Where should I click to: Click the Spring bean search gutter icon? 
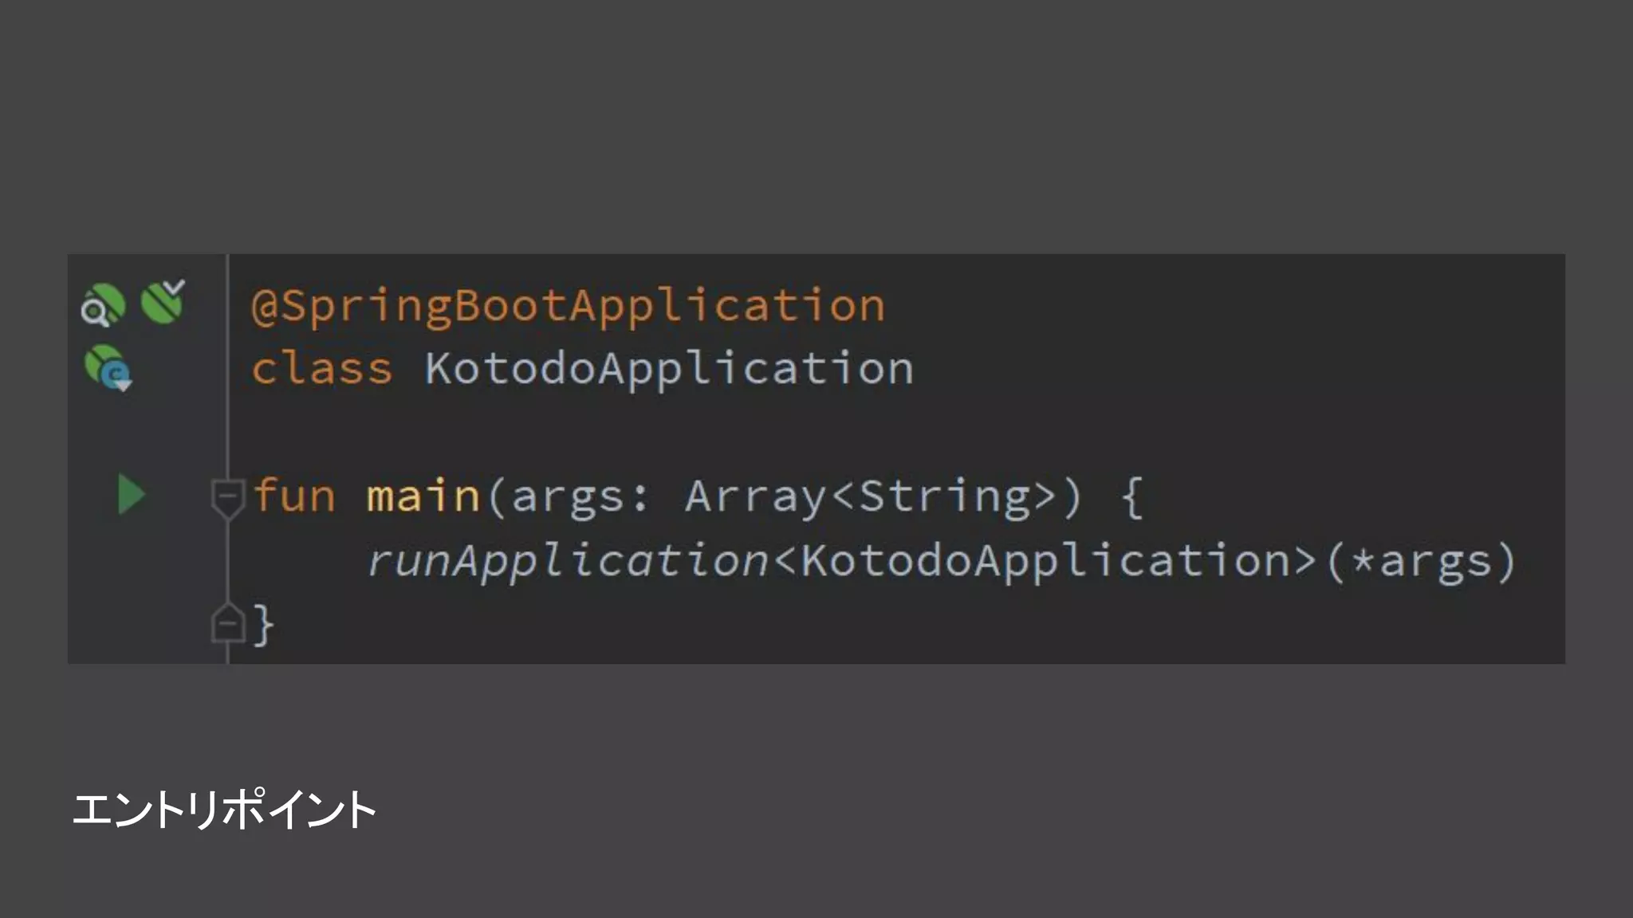pos(103,305)
